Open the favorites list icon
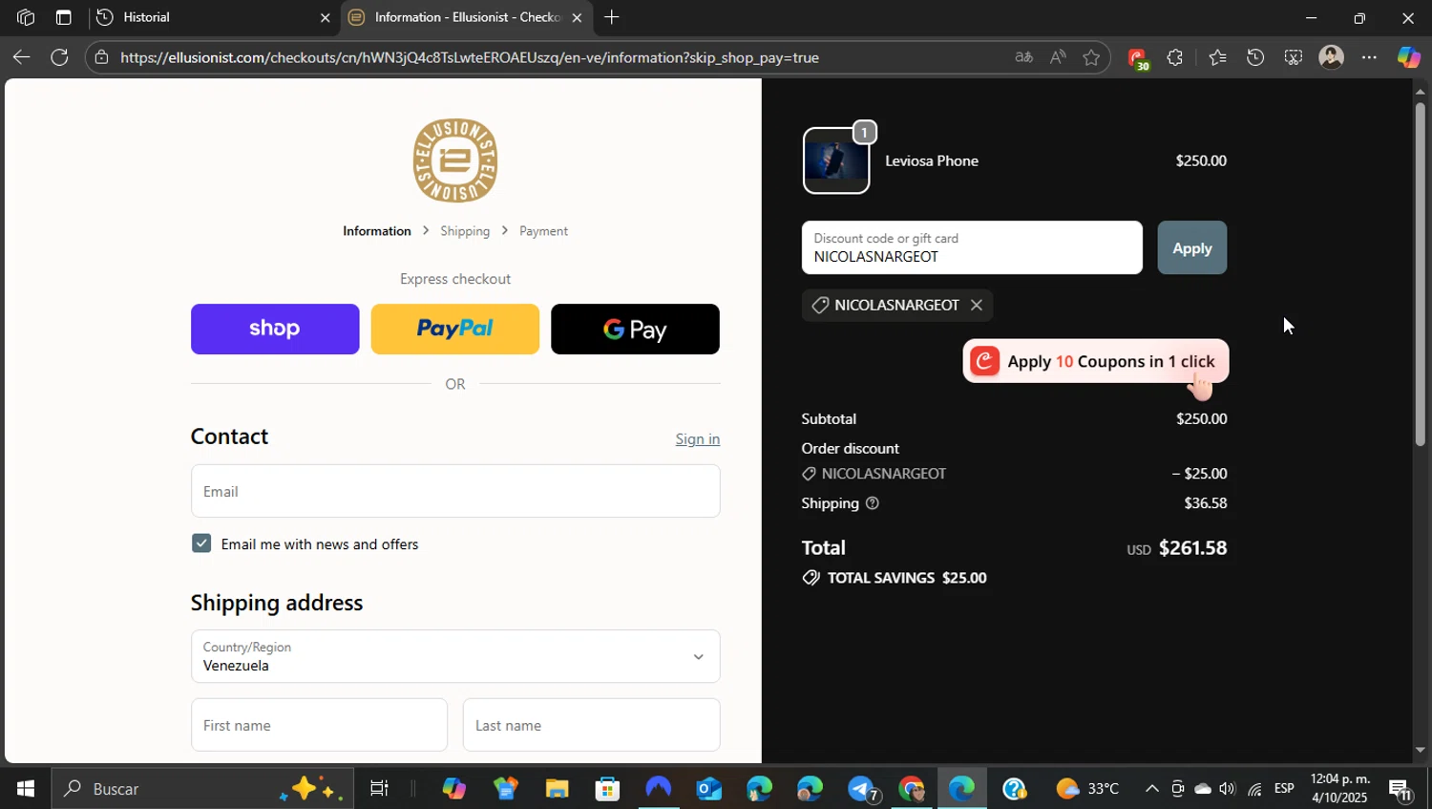The height and width of the screenshot is (809, 1432). pyautogui.click(x=1217, y=57)
